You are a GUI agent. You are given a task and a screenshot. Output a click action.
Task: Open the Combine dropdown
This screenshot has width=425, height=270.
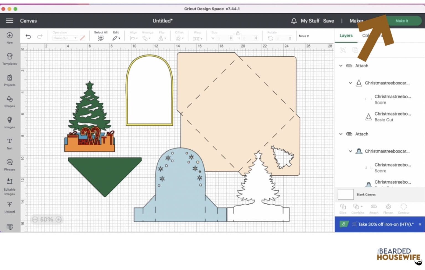tap(358, 208)
